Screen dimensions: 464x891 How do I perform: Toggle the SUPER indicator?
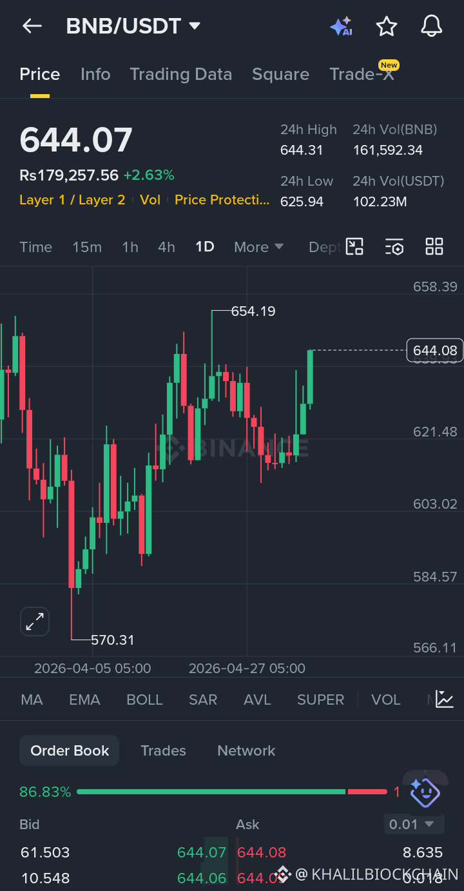(320, 700)
